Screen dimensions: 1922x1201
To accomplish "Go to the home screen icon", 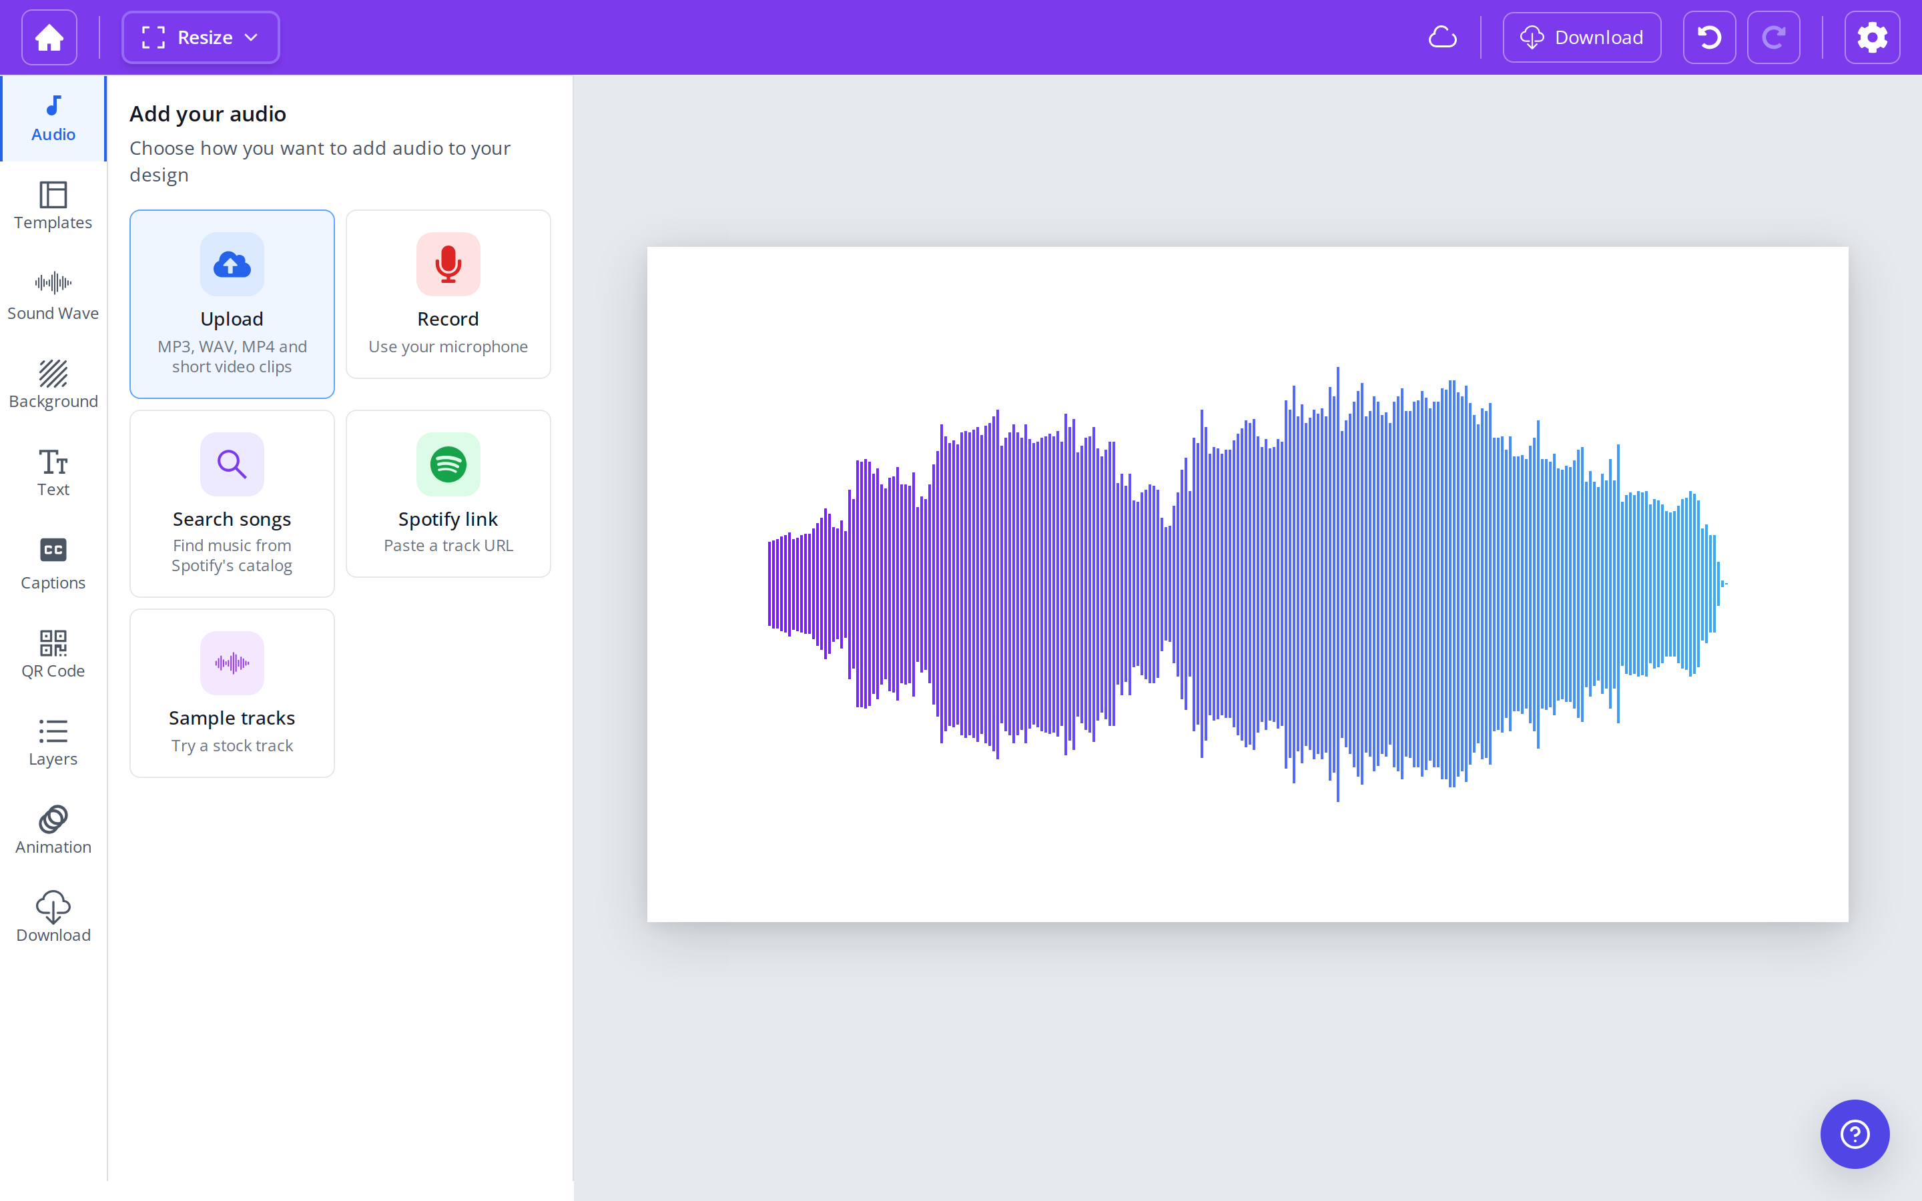I will tap(49, 37).
